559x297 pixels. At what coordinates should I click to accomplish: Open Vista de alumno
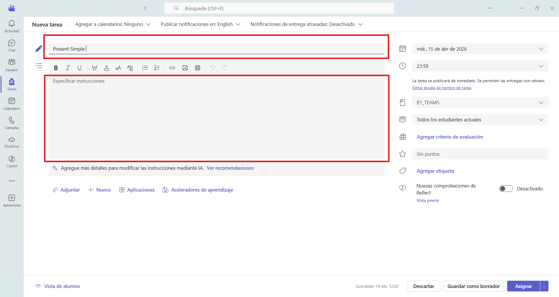pos(58,286)
